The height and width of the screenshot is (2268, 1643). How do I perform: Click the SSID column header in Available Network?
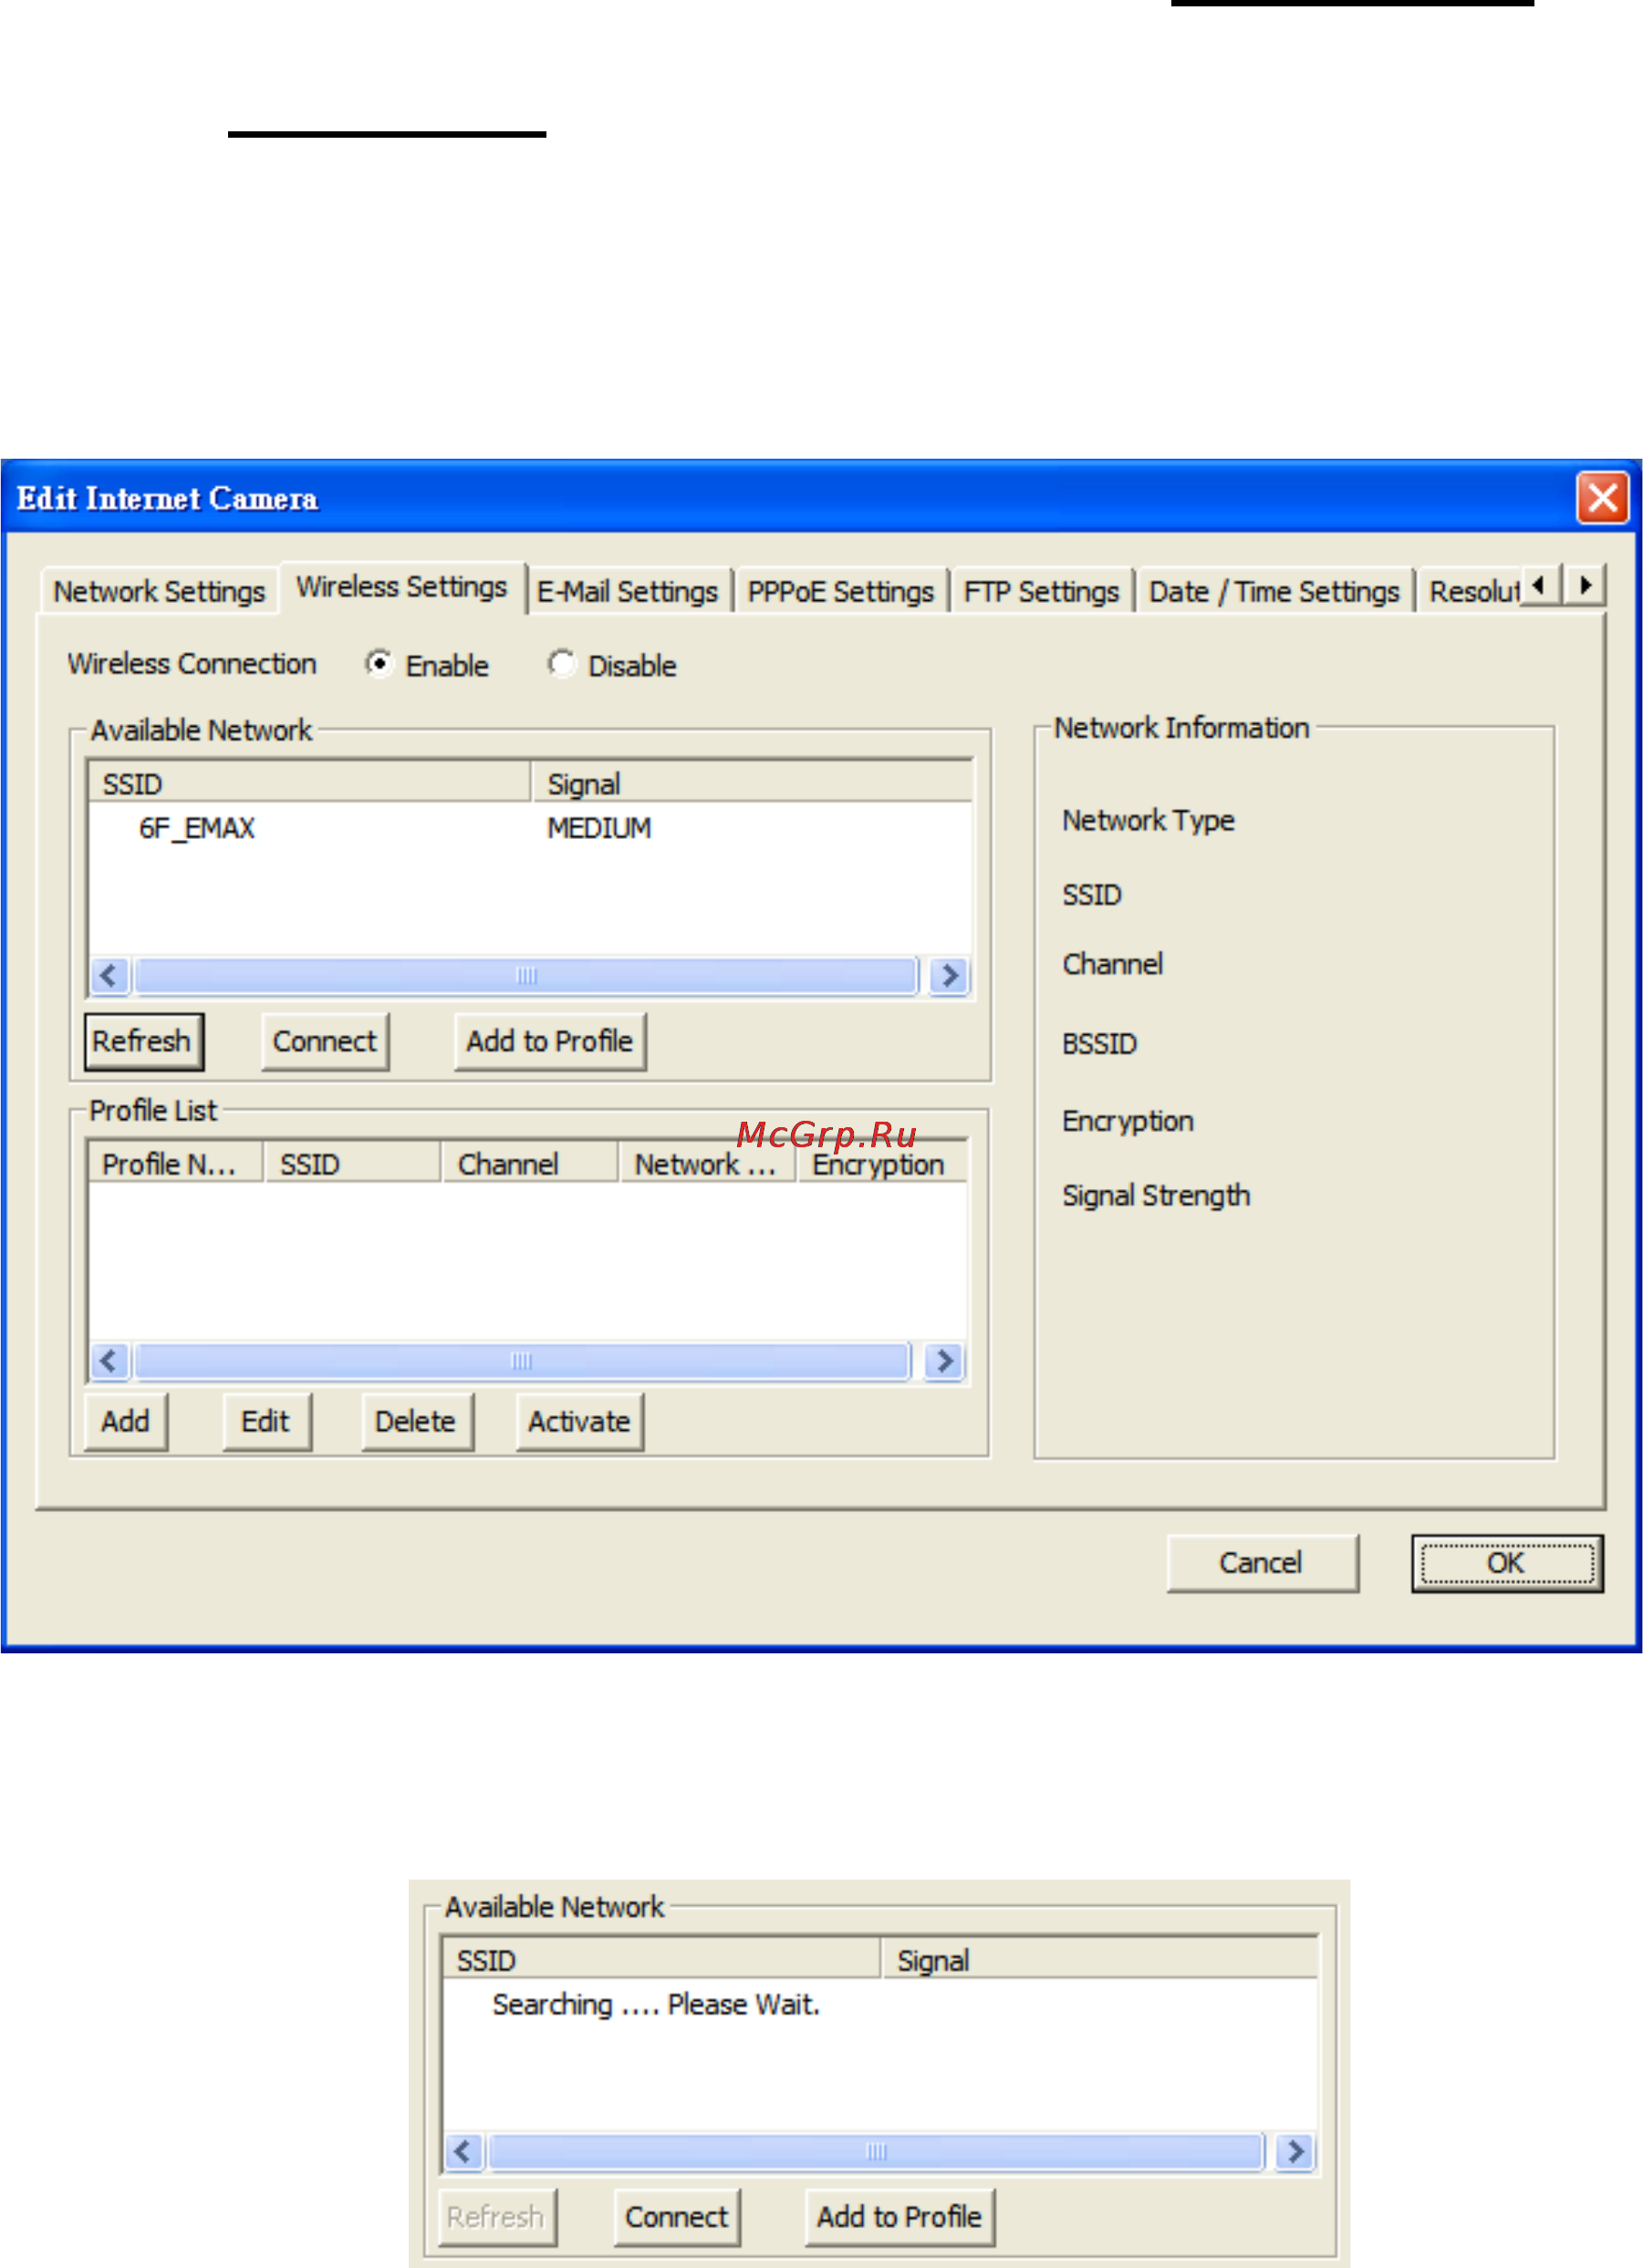coord(309,783)
